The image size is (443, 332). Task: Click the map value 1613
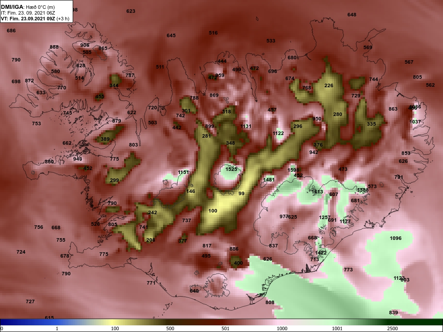317,192
